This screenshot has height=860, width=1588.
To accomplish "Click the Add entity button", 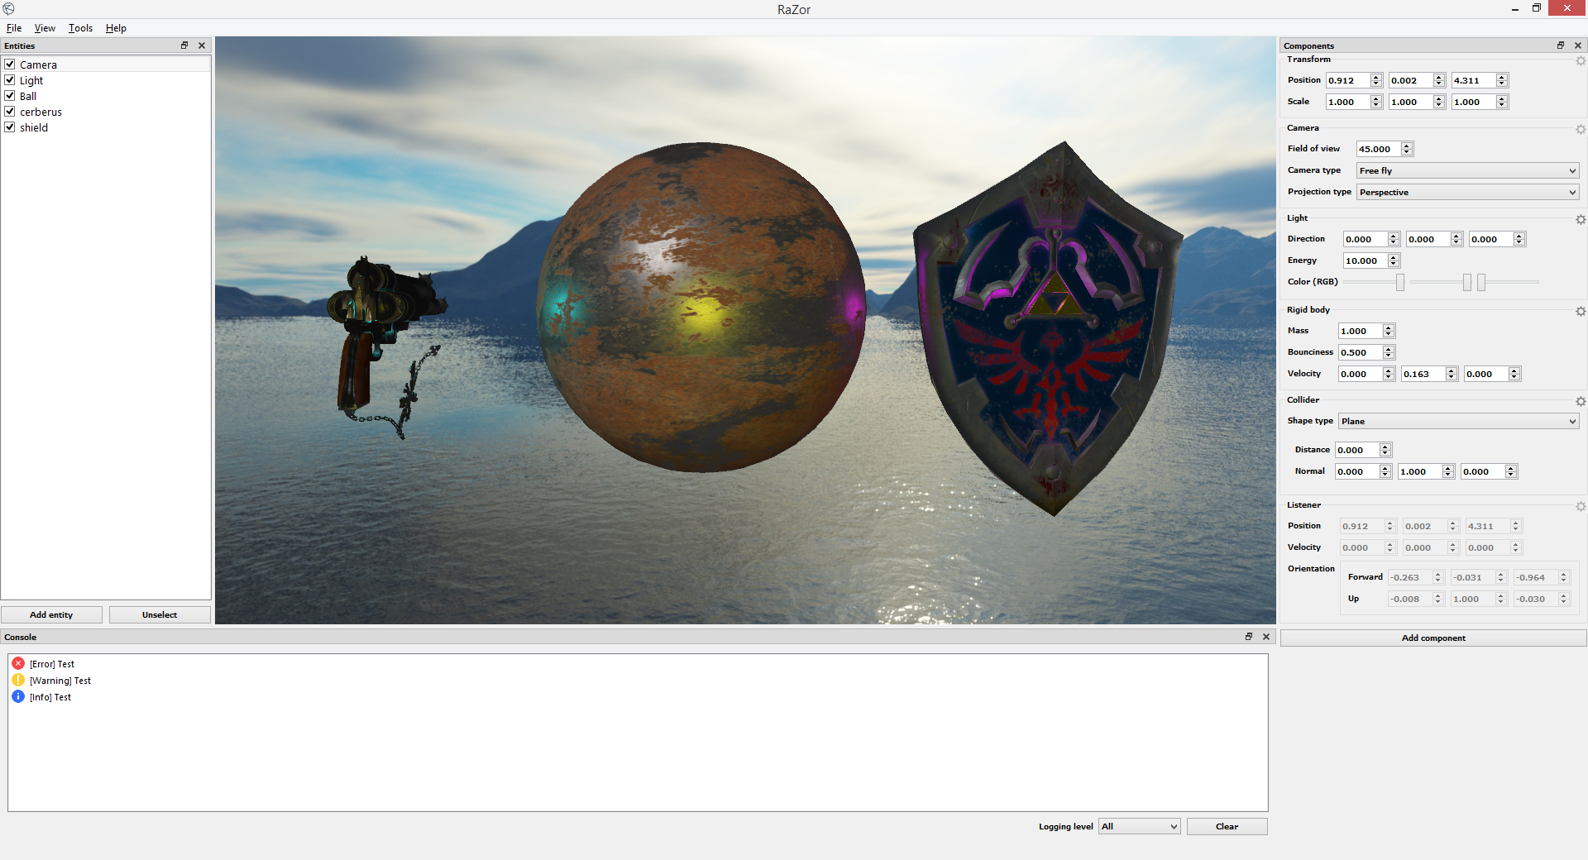I will pos(51,614).
